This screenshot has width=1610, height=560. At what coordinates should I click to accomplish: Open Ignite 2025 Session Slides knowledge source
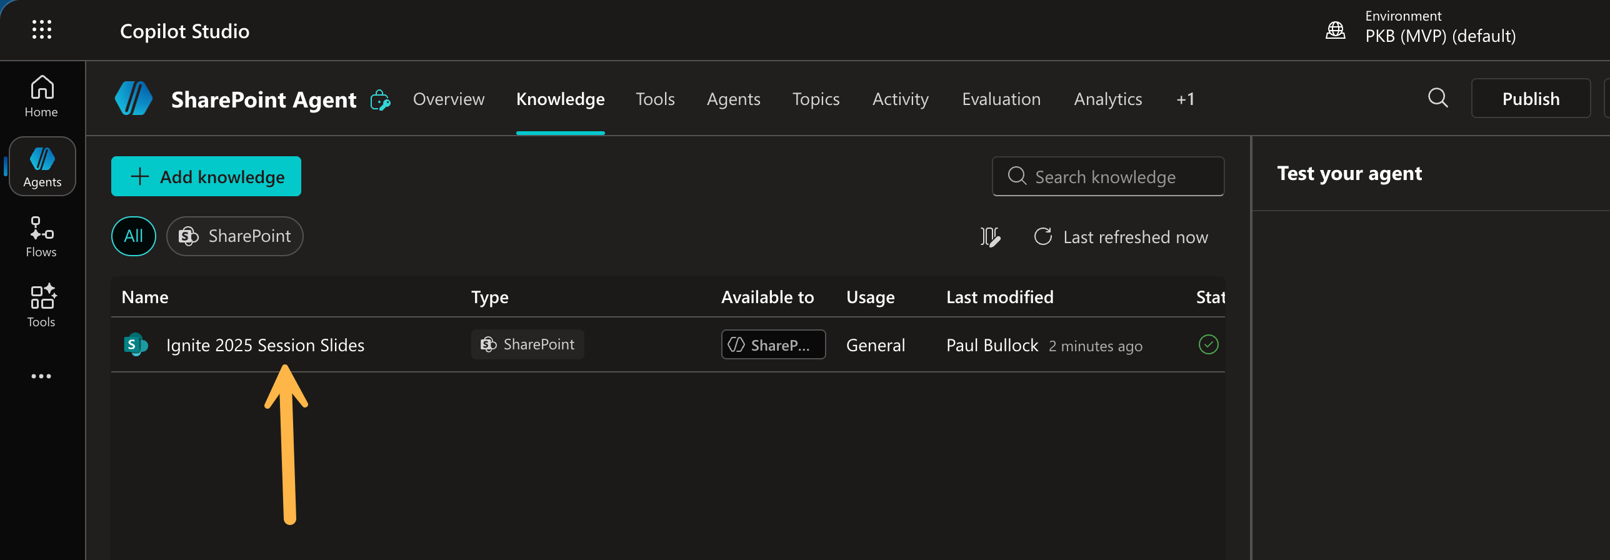[x=265, y=345]
